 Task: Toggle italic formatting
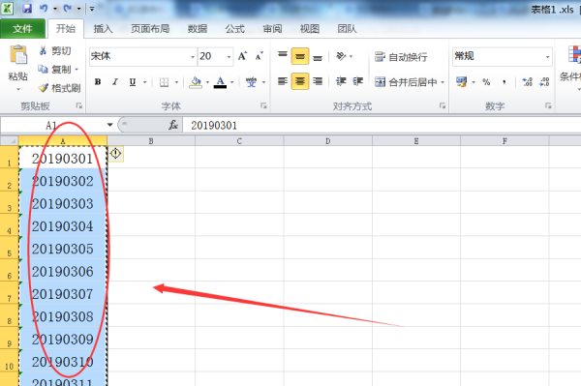pyautogui.click(x=115, y=82)
